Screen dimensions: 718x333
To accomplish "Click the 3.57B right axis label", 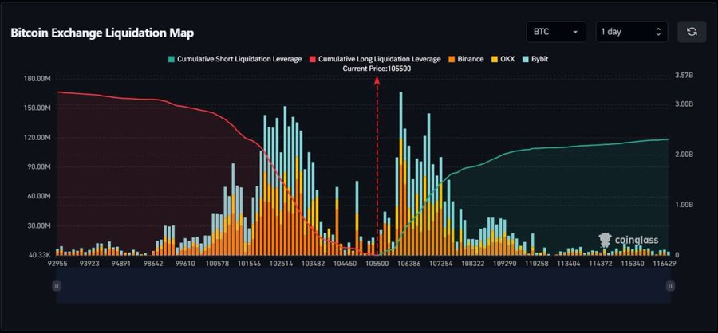I will coord(684,75).
